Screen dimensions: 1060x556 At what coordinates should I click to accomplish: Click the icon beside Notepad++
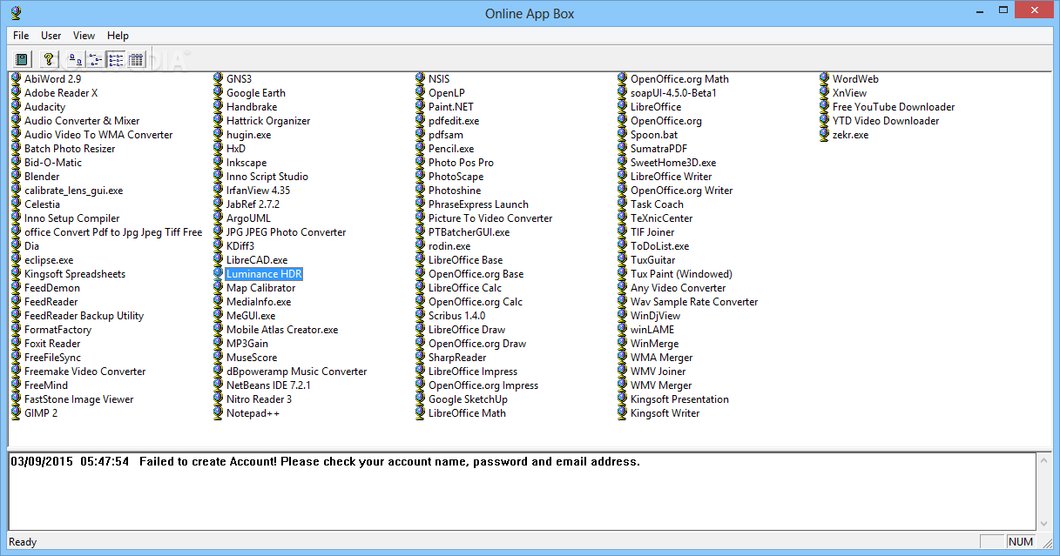click(218, 413)
